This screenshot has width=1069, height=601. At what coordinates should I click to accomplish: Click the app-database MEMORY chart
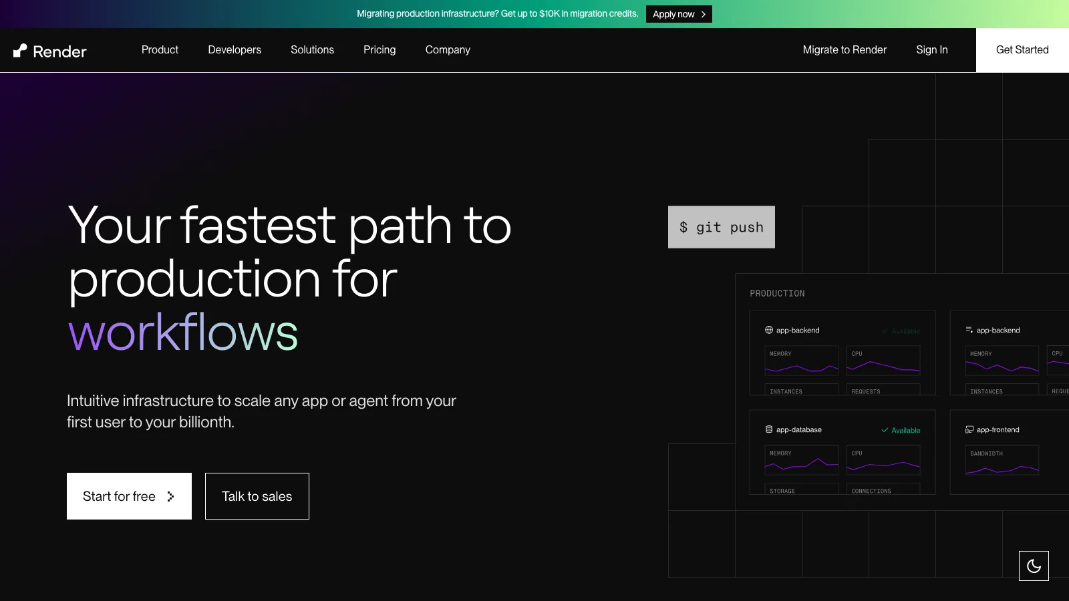click(802, 460)
